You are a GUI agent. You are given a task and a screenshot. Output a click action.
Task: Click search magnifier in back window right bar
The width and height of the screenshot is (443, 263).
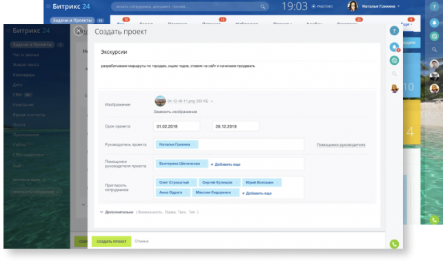(x=434, y=50)
